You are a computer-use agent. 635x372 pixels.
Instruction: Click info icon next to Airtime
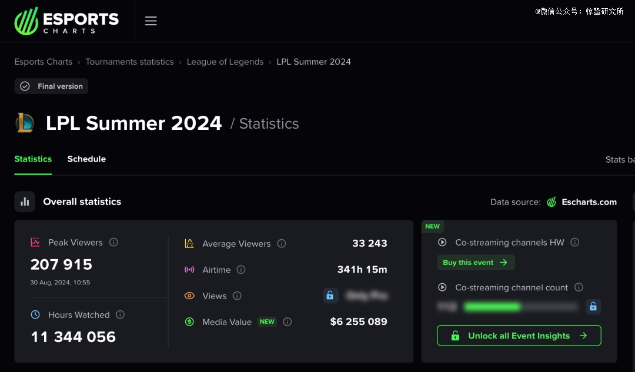point(241,270)
